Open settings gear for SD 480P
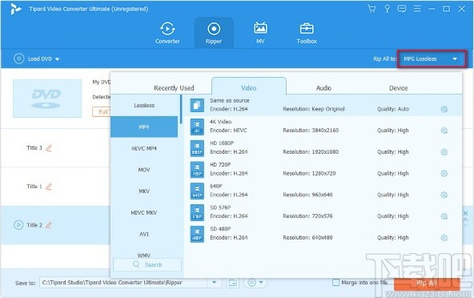The height and width of the screenshot is (298, 474). (444, 237)
